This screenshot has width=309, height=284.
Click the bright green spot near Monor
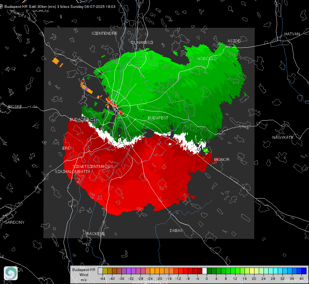pyautogui.click(x=205, y=151)
